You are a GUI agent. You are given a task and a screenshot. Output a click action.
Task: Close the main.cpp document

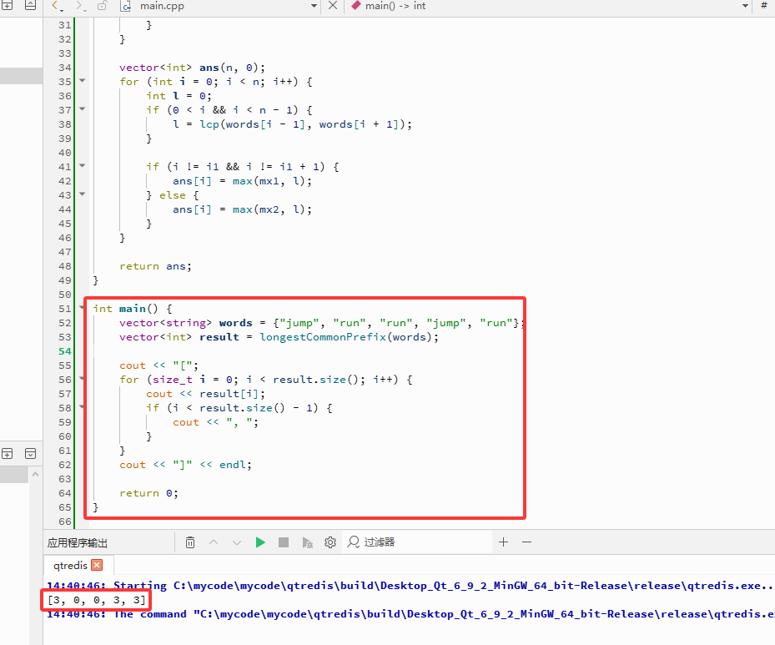click(x=333, y=6)
